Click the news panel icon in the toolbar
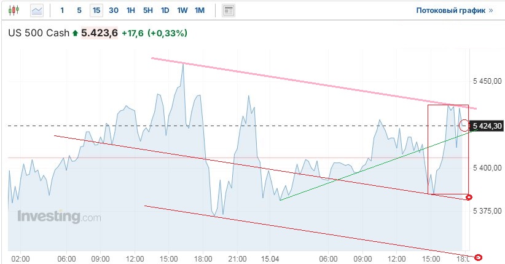 pos(229,10)
